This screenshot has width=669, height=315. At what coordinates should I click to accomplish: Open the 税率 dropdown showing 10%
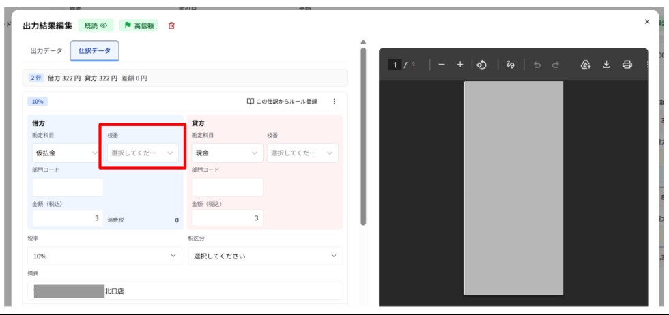(104, 256)
